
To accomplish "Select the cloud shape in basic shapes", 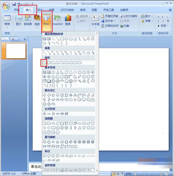I will point(93,81).
